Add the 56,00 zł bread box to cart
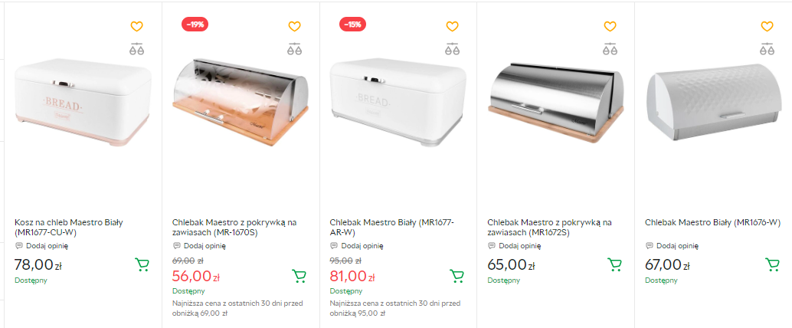The height and width of the screenshot is (328, 792). point(299,276)
